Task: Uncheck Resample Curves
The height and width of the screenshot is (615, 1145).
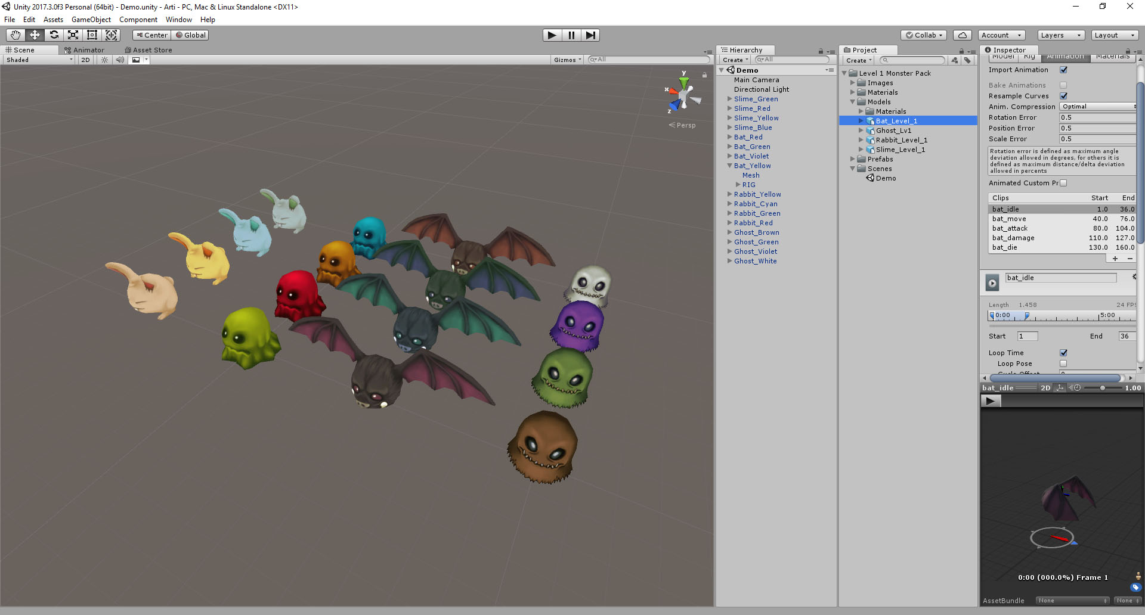Action: tap(1064, 96)
